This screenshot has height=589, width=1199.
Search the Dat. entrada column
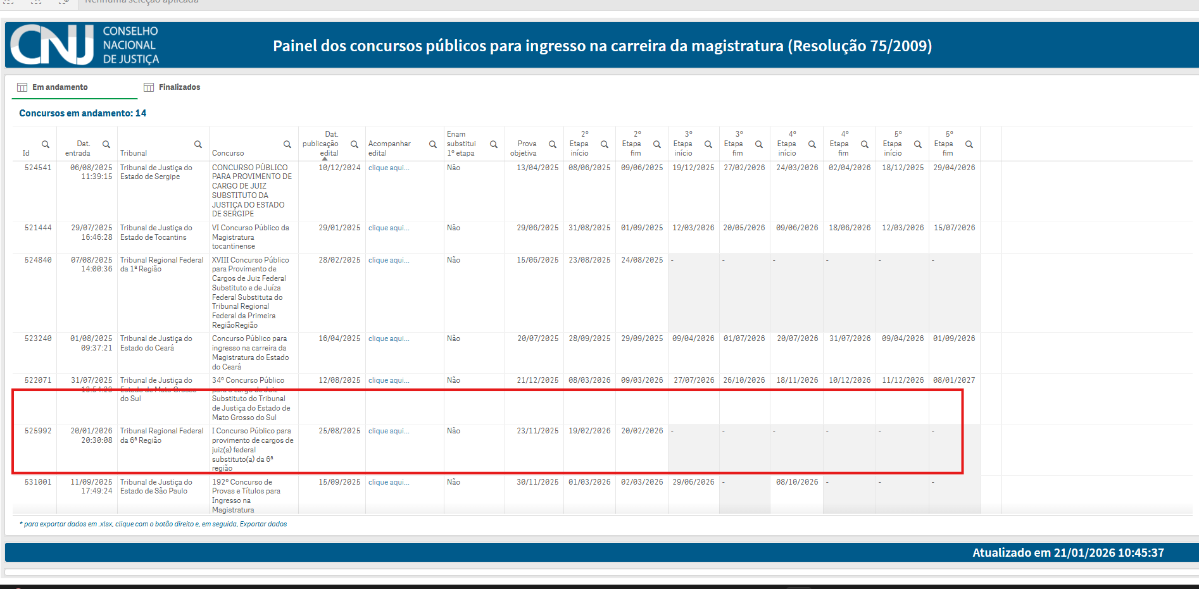pos(106,144)
